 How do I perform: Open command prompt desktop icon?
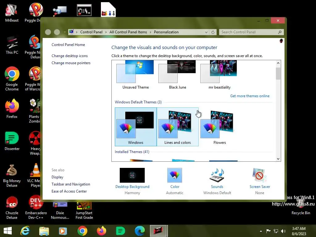(x=84, y=10)
